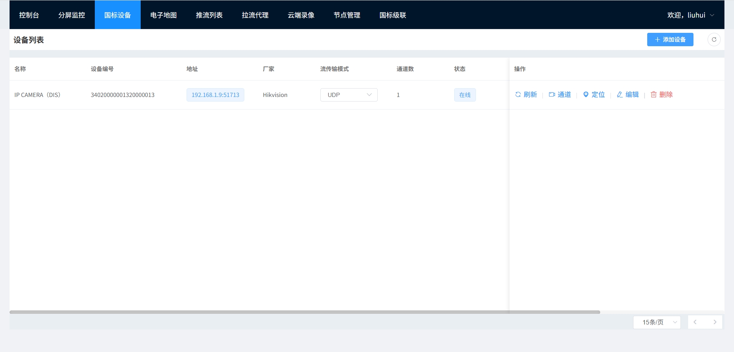Delete the IP CAMERA device
This screenshot has width=734, height=352.
coord(662,95)
